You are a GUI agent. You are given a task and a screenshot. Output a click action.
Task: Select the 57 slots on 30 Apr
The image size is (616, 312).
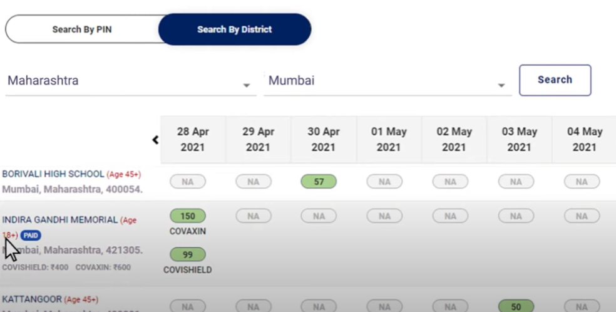319,182
